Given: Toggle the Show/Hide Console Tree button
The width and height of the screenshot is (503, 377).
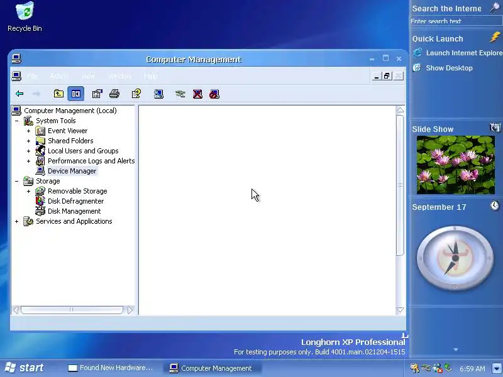Looking at the screenshot, I should 75,94.
